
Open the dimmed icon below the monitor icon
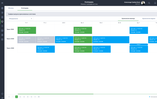tap(2, 26)
